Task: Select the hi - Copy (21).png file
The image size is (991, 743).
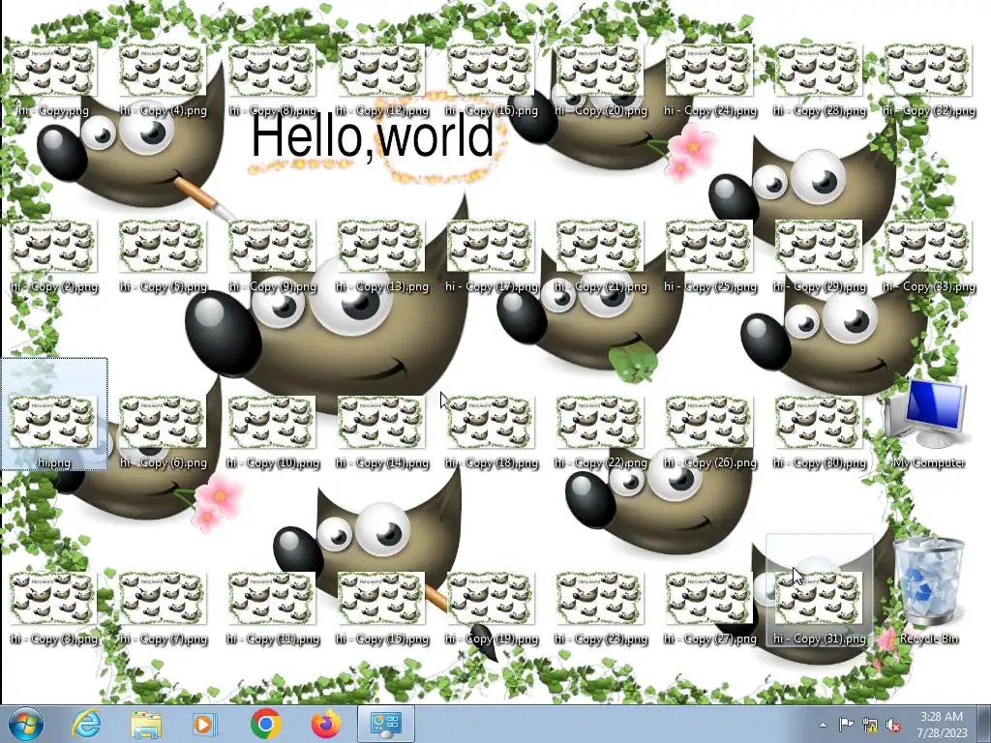Action: click(x=600, y=255)
